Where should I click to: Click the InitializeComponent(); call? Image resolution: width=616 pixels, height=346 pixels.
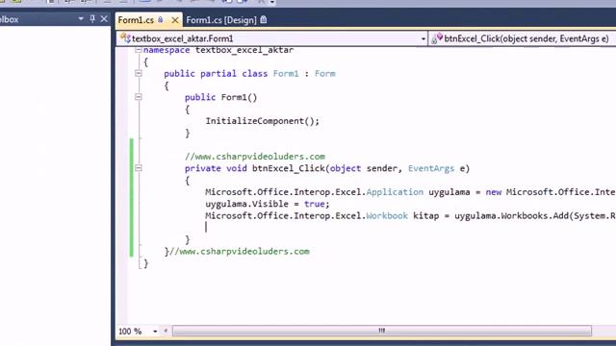pos(263,121)
